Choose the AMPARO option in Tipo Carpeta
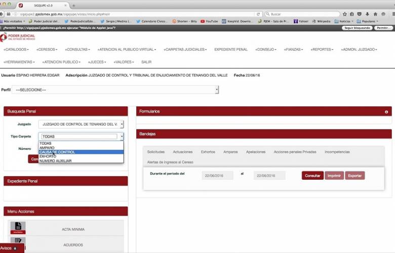Viewport: 395px width, 253px height. pos(49,148)
